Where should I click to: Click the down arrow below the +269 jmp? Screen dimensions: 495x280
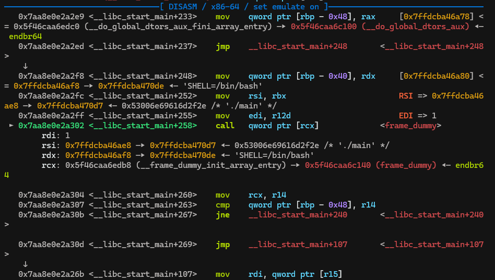[25, 264]
